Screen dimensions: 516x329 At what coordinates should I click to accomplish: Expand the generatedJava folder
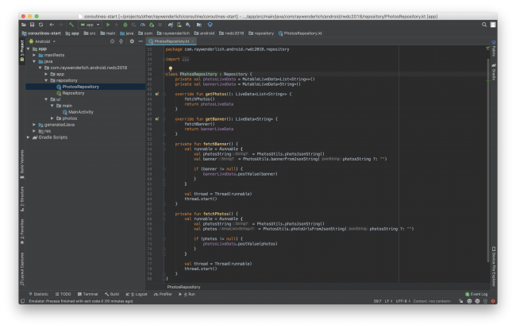(x=34, y=125)
